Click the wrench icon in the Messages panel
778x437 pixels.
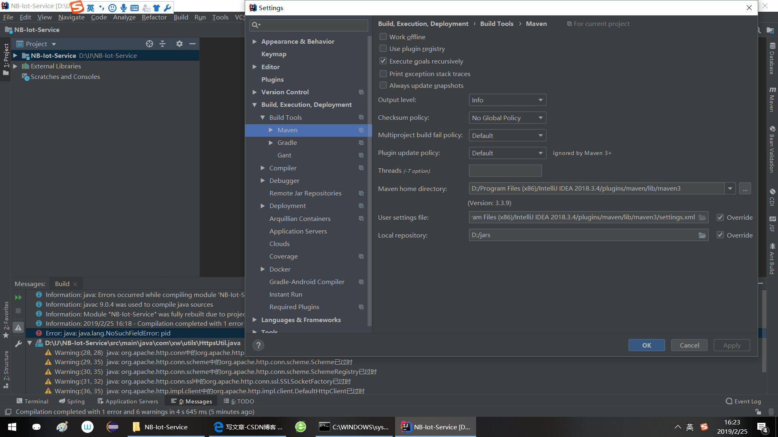(x=18, y=344)
